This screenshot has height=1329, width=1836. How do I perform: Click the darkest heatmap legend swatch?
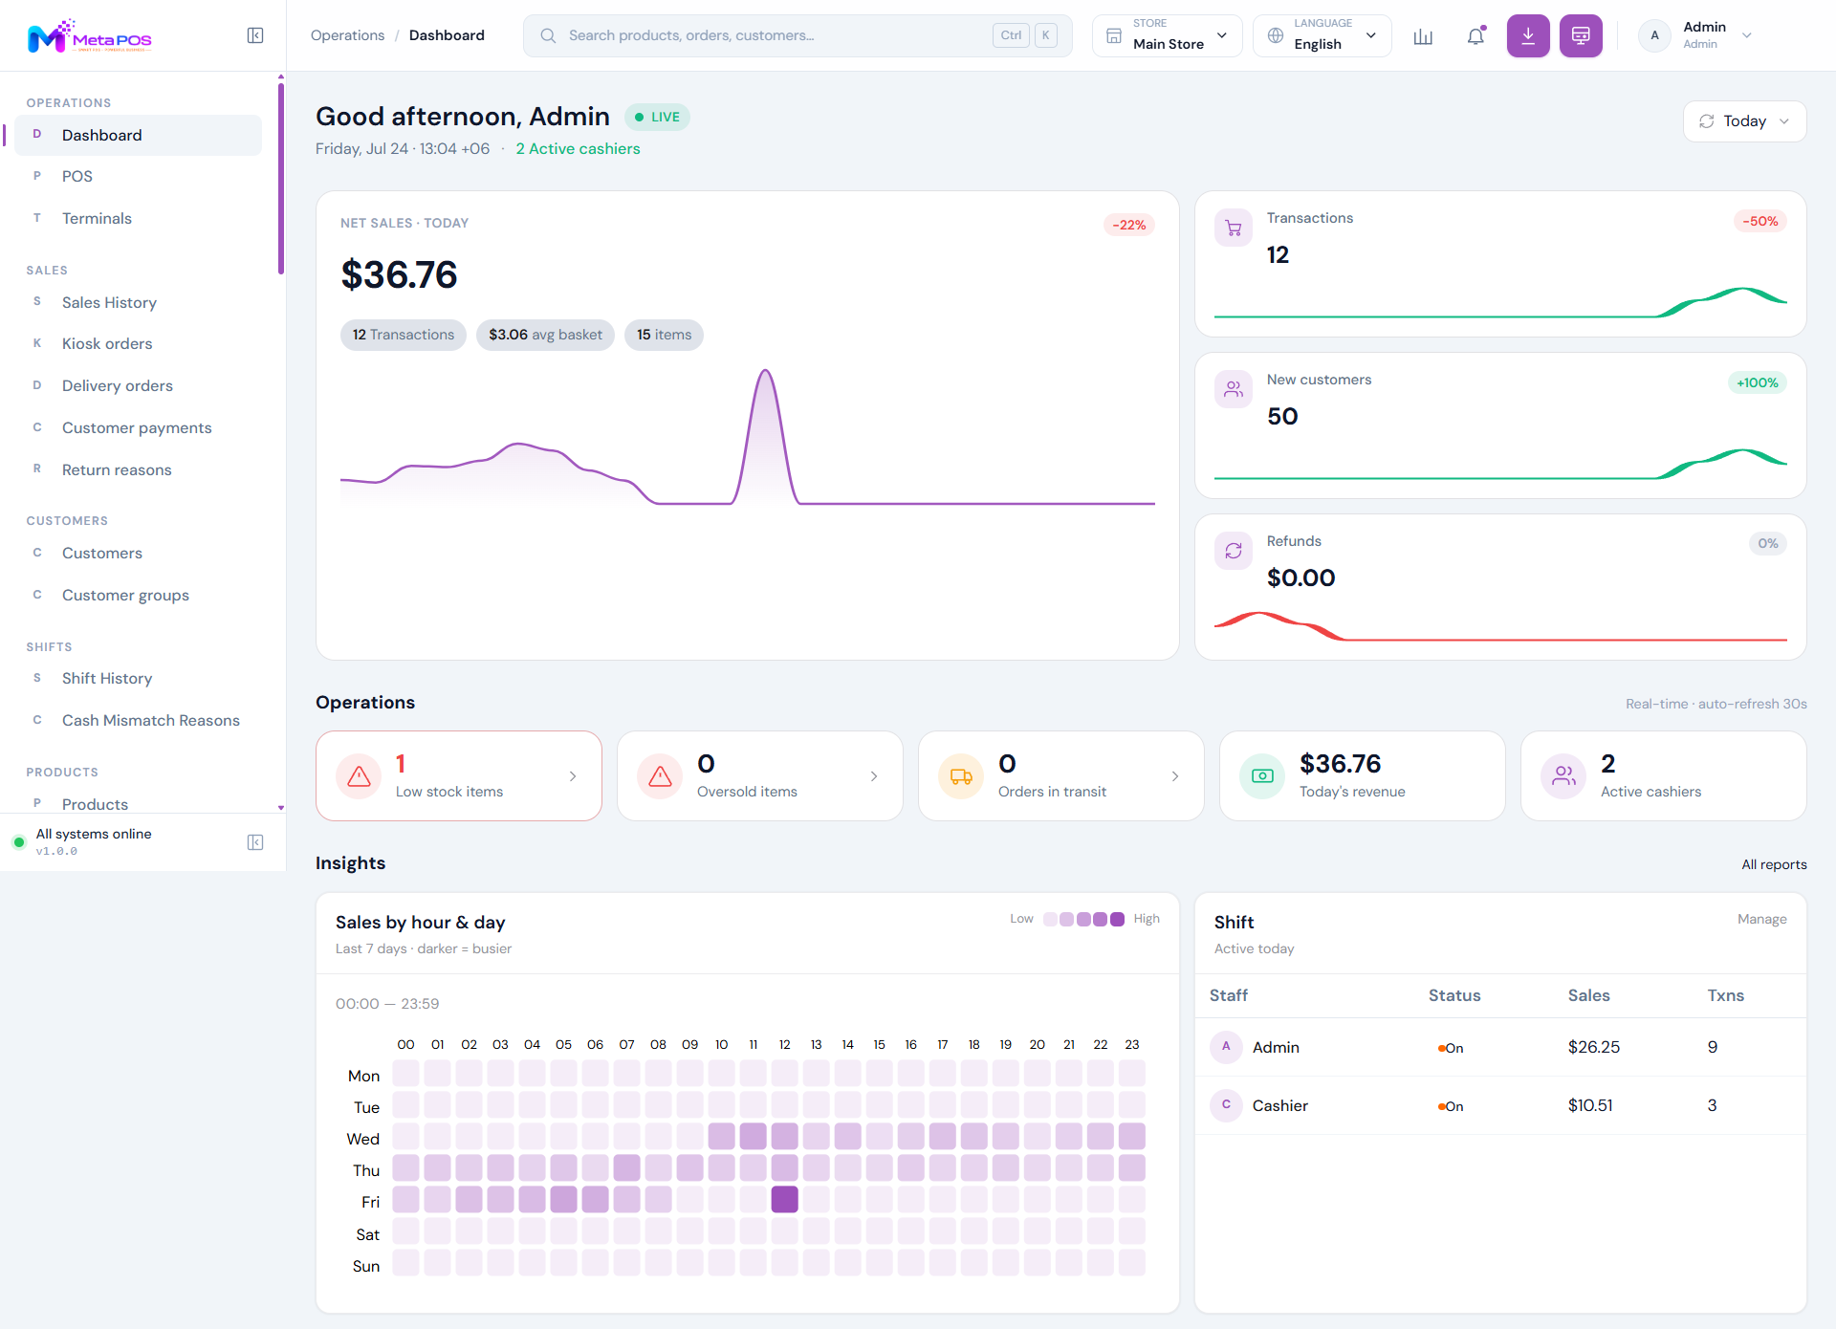pyautogui.click(x=1117, y=919)
